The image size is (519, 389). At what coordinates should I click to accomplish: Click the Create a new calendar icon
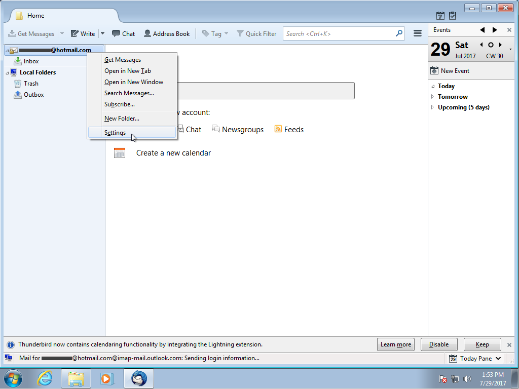(x=120, y=153)
